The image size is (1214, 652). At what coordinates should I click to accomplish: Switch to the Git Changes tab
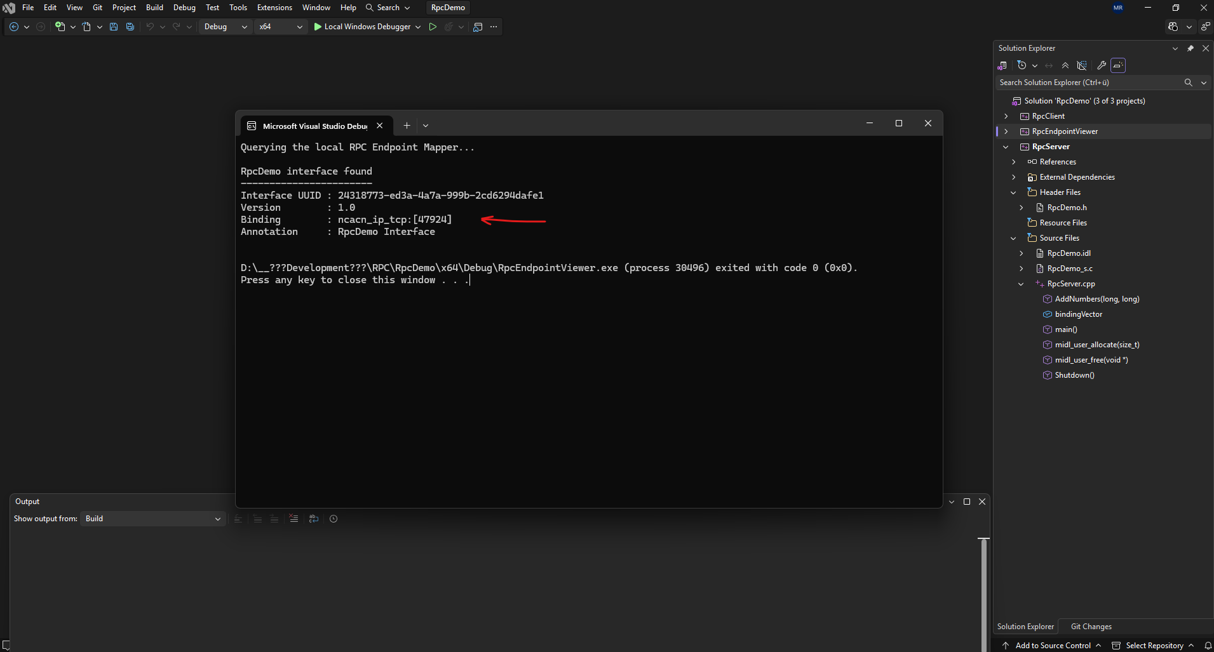coord(1091,627)
